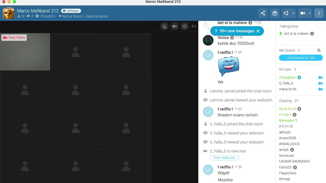The height and width of the screenshot is (183, 326).
Task: Select user FlipperZero
Action: [x=288, y=173]
